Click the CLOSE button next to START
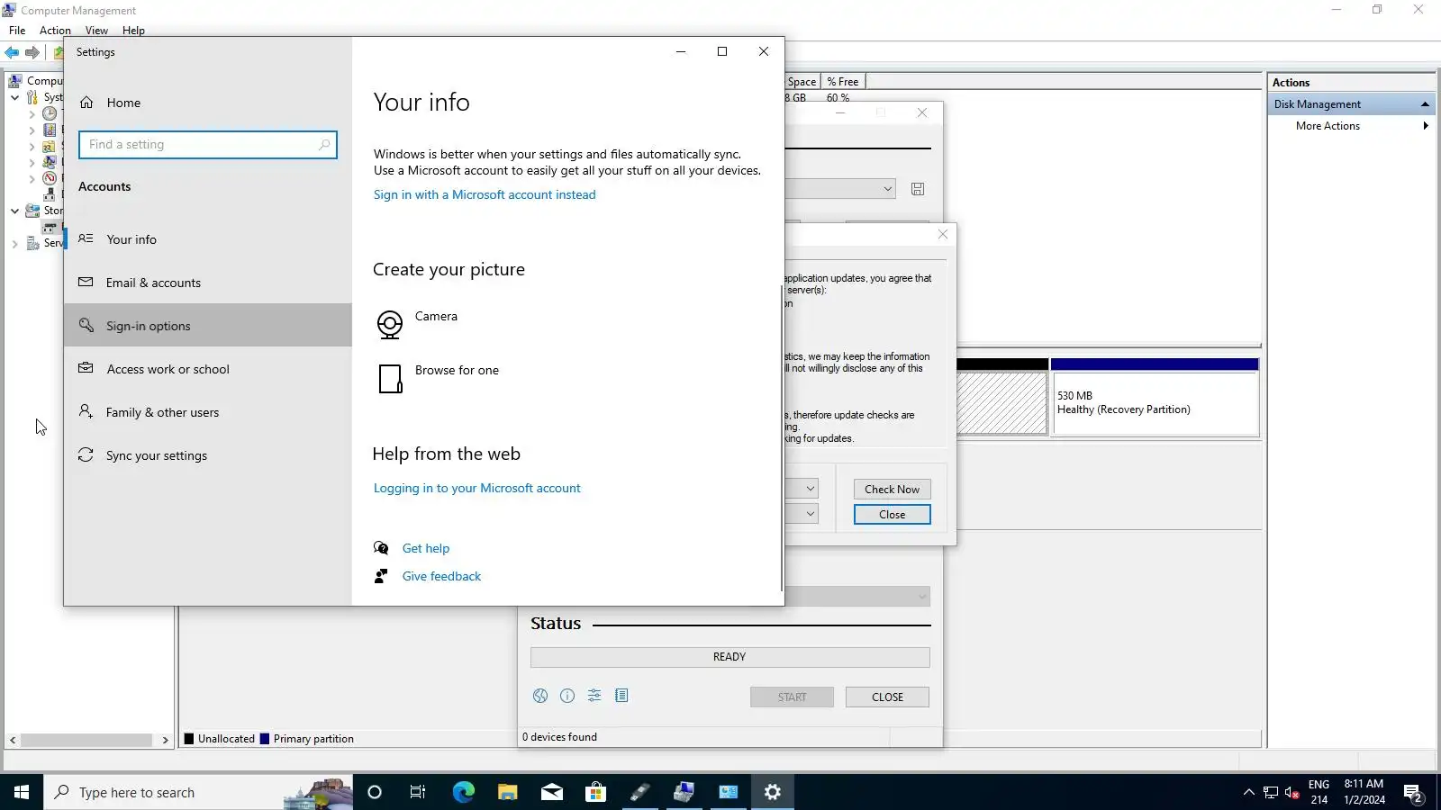Image resolution: width=1441 pixels, height=810 pixels. [887, 697]
